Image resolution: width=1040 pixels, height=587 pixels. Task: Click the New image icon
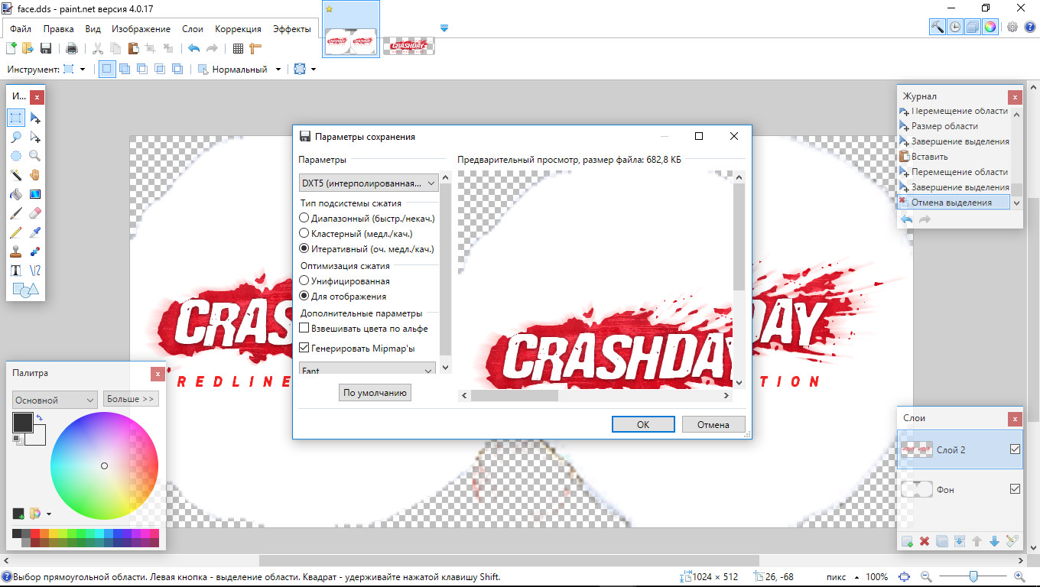11,49
